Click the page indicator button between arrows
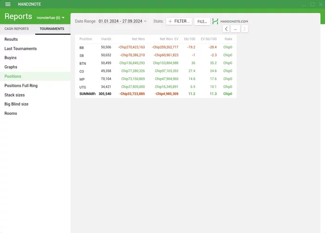325x233 pixels. point(235,29)
